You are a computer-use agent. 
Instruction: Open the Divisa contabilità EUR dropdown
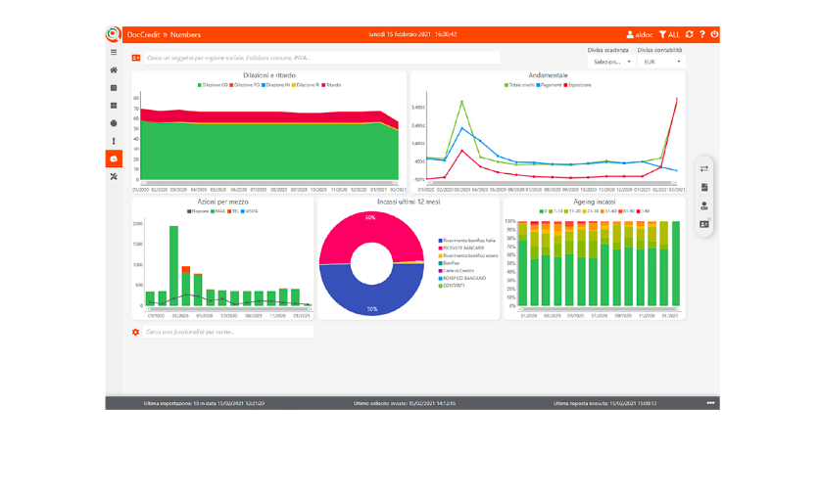[x=662, y=62]
